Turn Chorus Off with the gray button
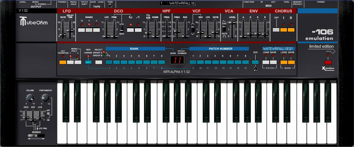Screen dimensions: 354x147 276,30
